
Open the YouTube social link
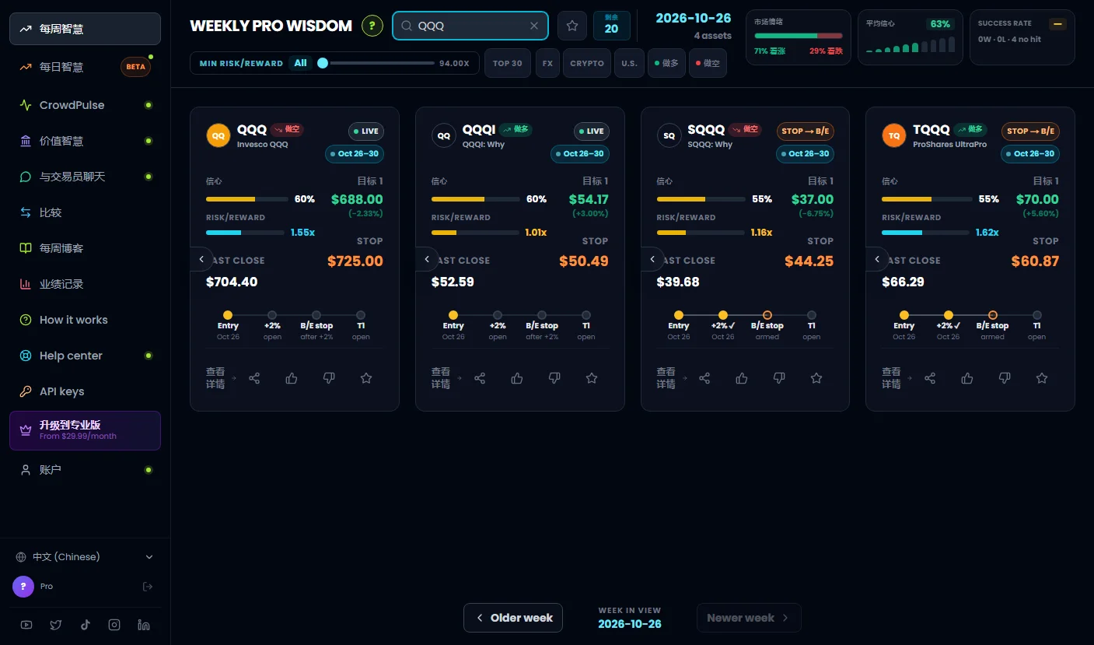27,625
